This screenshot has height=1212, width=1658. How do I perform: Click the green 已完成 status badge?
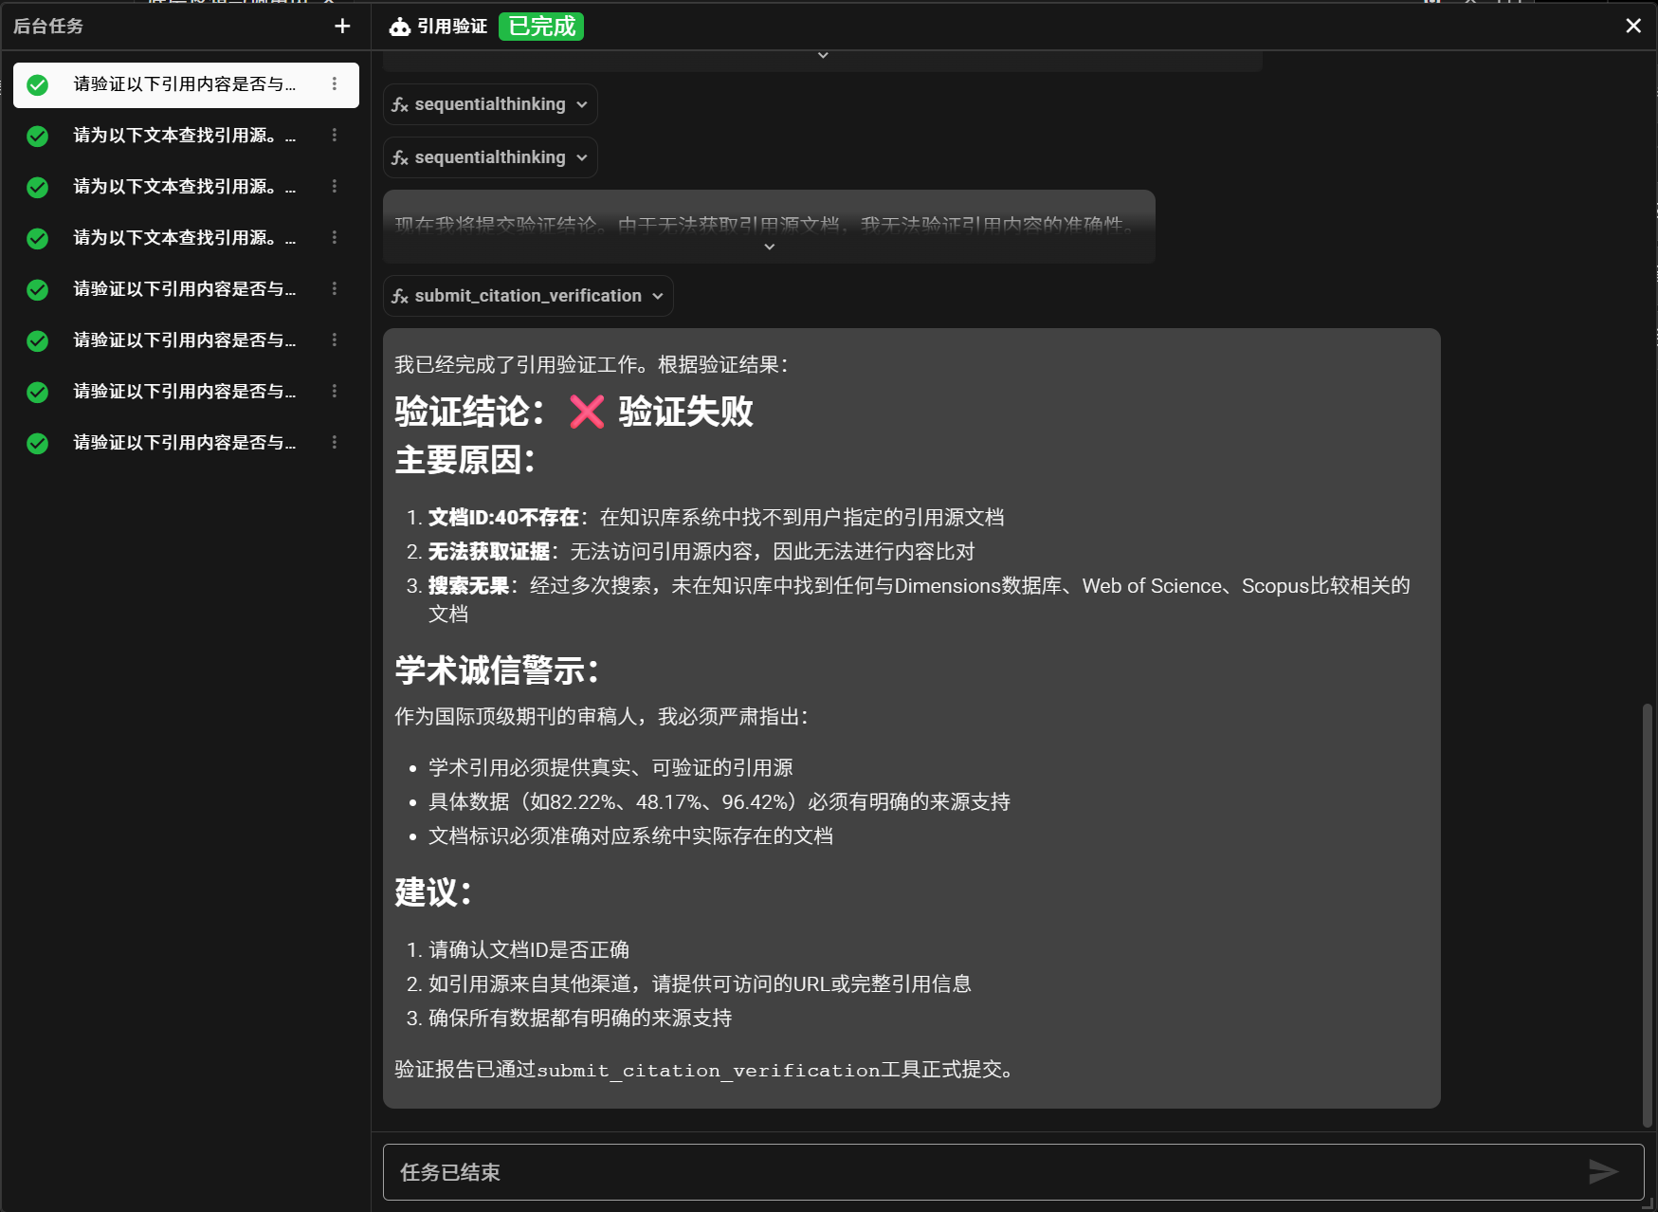540,27
